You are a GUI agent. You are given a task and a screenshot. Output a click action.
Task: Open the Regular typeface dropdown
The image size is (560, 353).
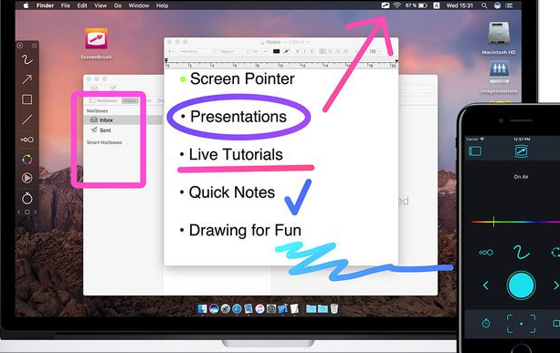234,51
